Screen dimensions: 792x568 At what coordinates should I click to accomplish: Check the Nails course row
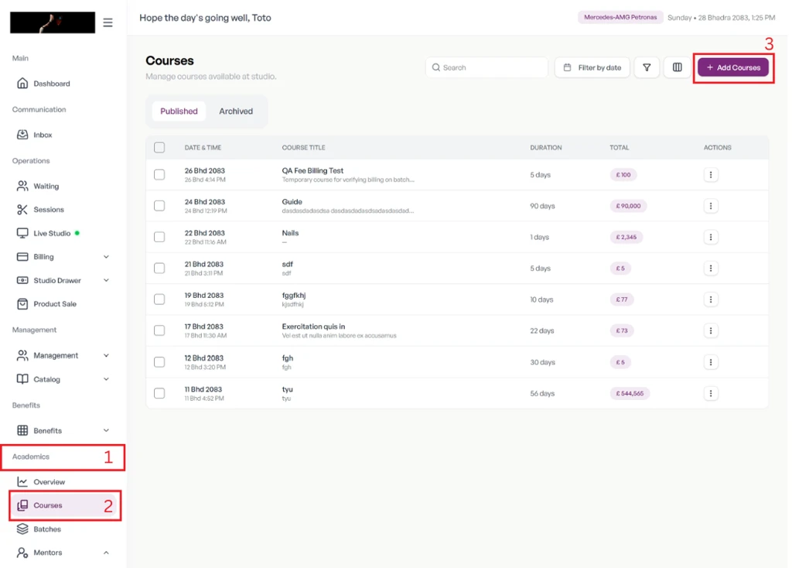pos(159,237)
